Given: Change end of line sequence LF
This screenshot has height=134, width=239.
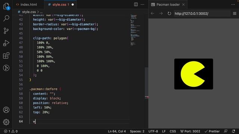Looking at the screenshot, I should pyautogui.click(x=164, y=131).
